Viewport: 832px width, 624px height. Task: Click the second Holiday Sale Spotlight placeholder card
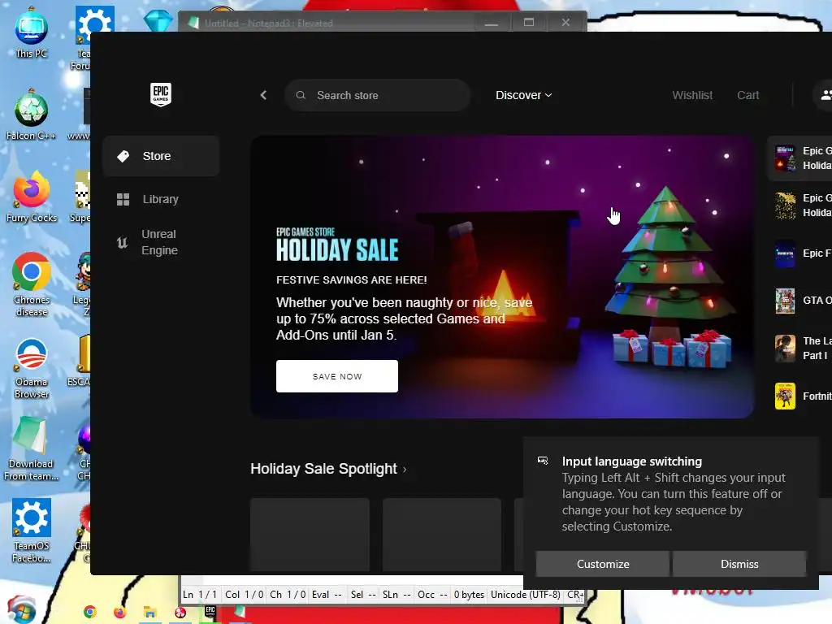pos(441,535)
